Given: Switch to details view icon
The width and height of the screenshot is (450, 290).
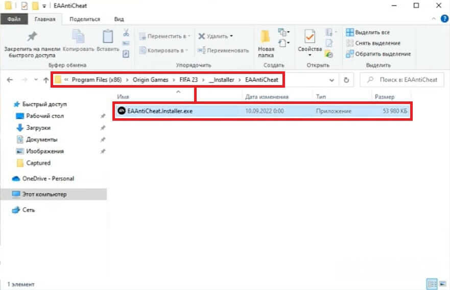Looking at the screenshot, I should pyautogui.click(x=432, y=284).
